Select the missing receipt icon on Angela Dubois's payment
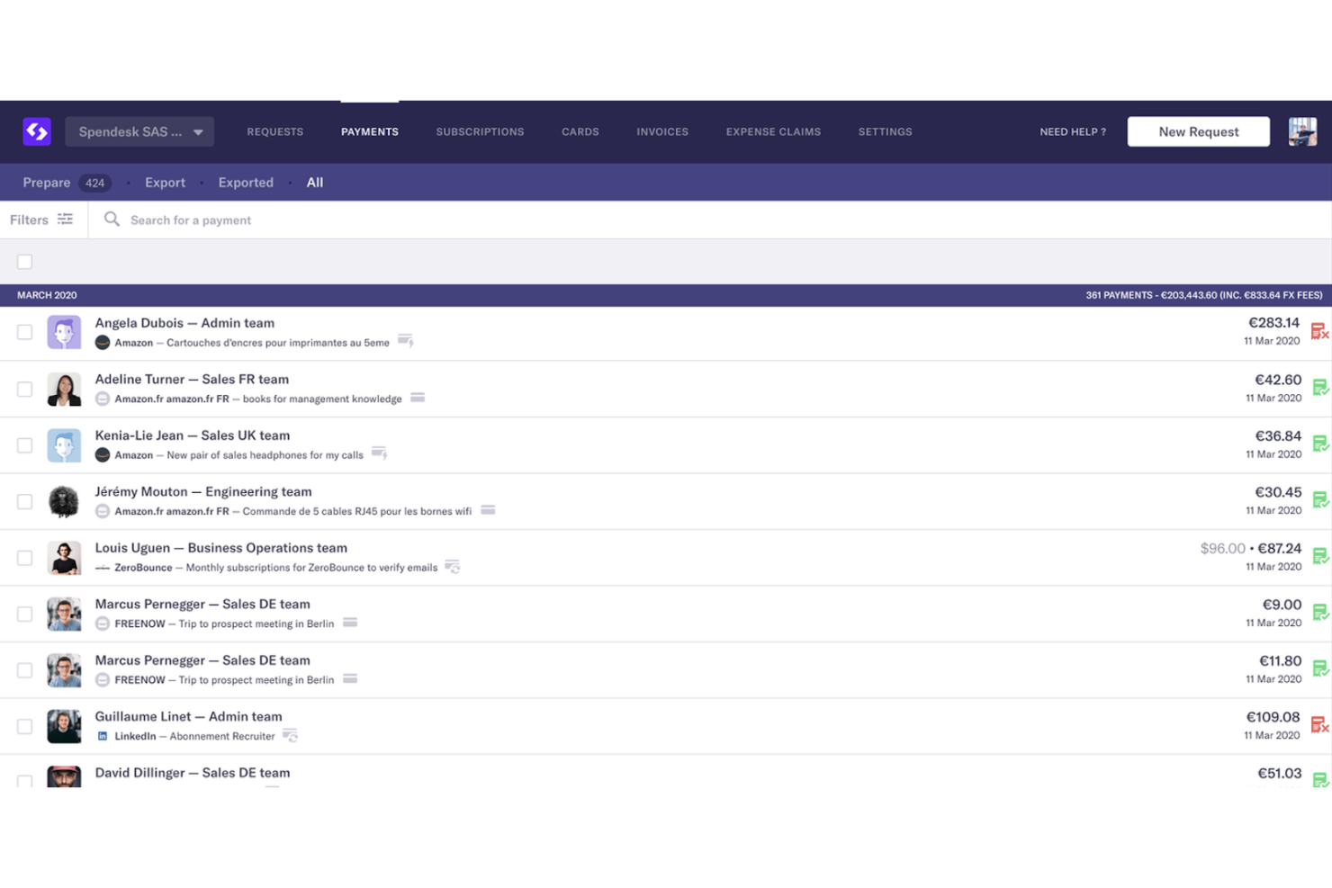Viewport: 1332px width, 888px height. pyautogui.click(x=1320, y=331)
